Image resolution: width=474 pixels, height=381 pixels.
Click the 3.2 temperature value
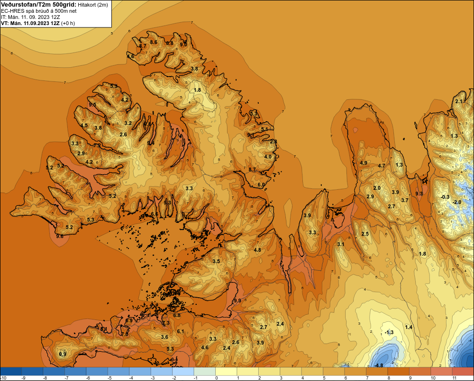[128, 123]
